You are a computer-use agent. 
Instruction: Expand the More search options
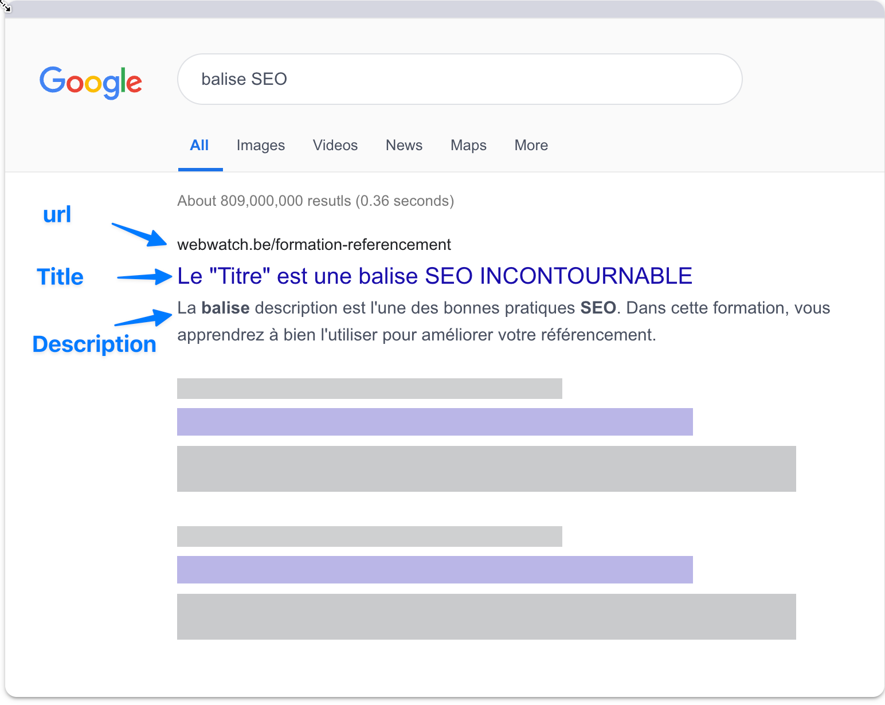(530, 145)
